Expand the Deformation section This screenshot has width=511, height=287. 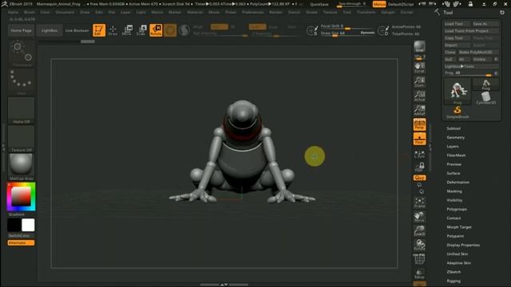458,183
